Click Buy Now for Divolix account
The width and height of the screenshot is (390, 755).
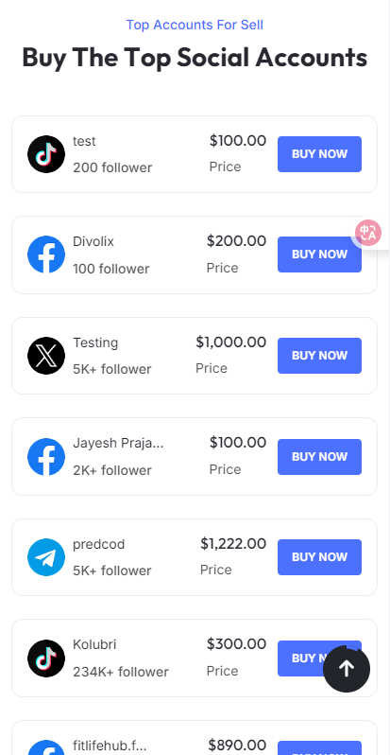[x=319, y=255]
